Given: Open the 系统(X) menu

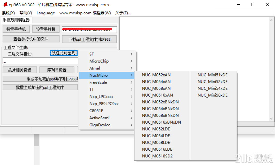Looking at the screenshot, I should tap(9, 13).
